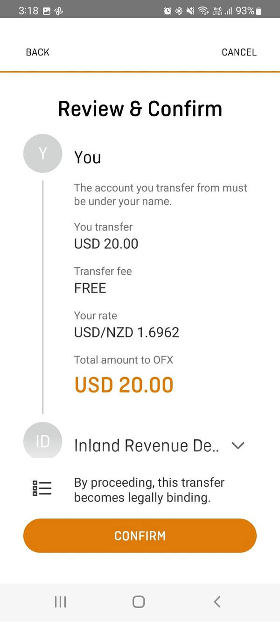This screenshot has width=280, height=622.
Task: Open the Recents button in navigation bar
Action: point(60,601)
